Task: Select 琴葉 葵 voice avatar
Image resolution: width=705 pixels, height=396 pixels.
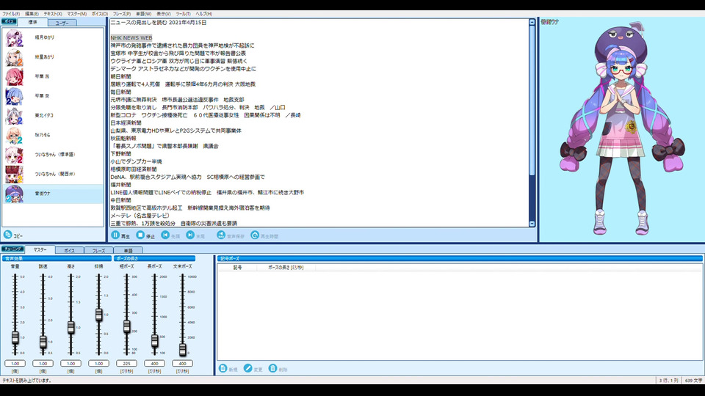Action: 14,96
